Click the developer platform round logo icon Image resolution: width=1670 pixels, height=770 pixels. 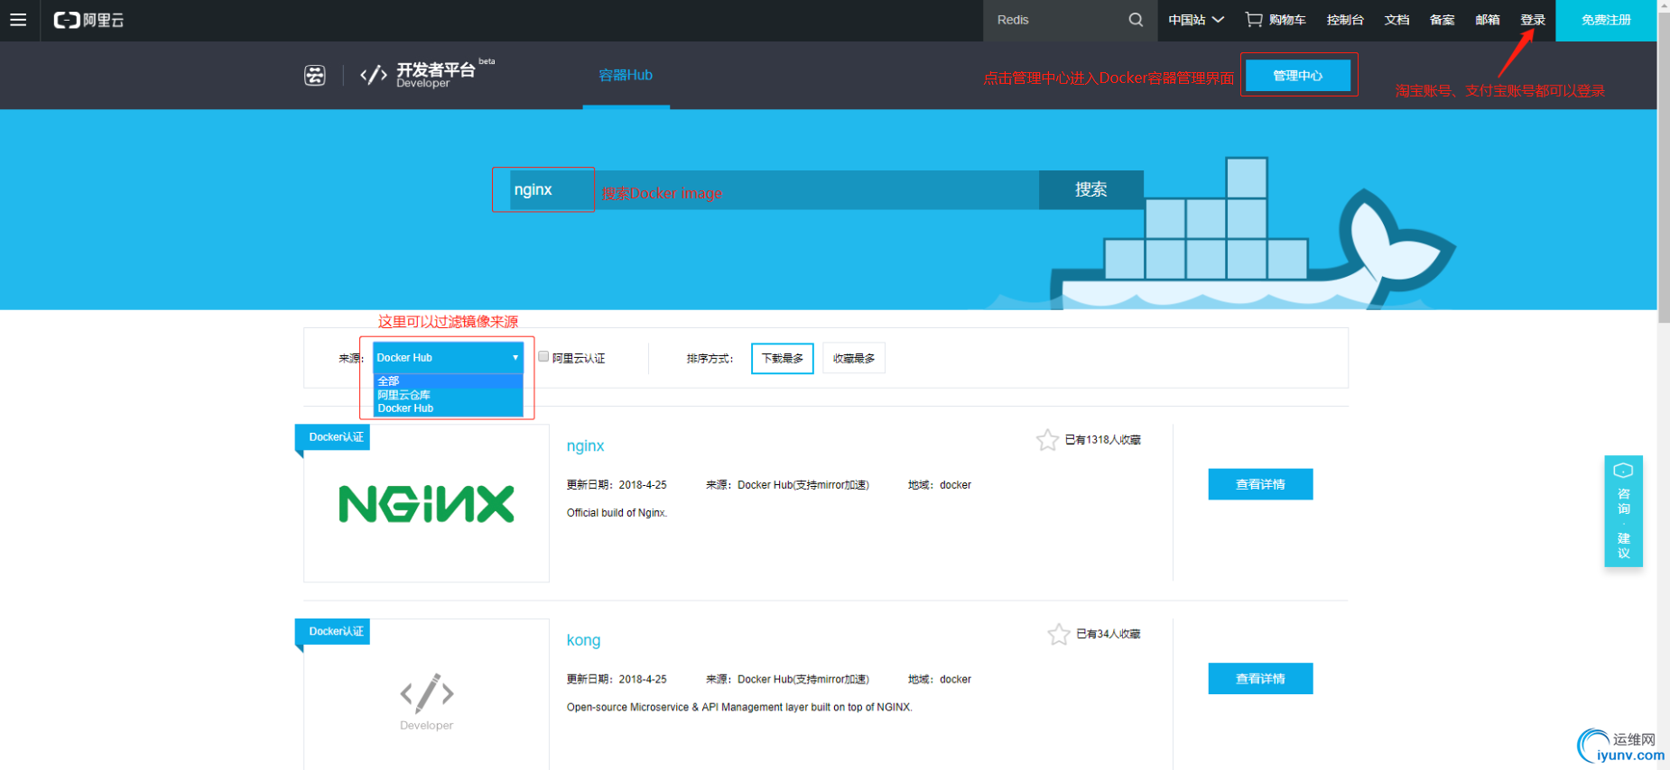314,75
